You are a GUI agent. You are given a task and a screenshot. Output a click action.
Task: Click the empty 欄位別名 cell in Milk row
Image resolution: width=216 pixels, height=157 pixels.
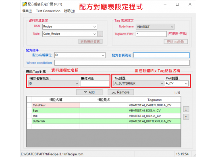click(104, 116)
